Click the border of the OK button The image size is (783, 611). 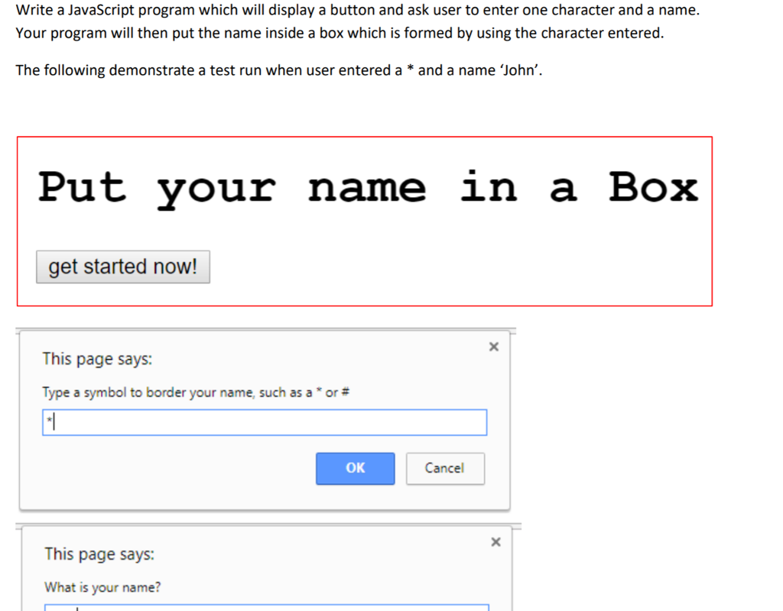coord(355,454)
